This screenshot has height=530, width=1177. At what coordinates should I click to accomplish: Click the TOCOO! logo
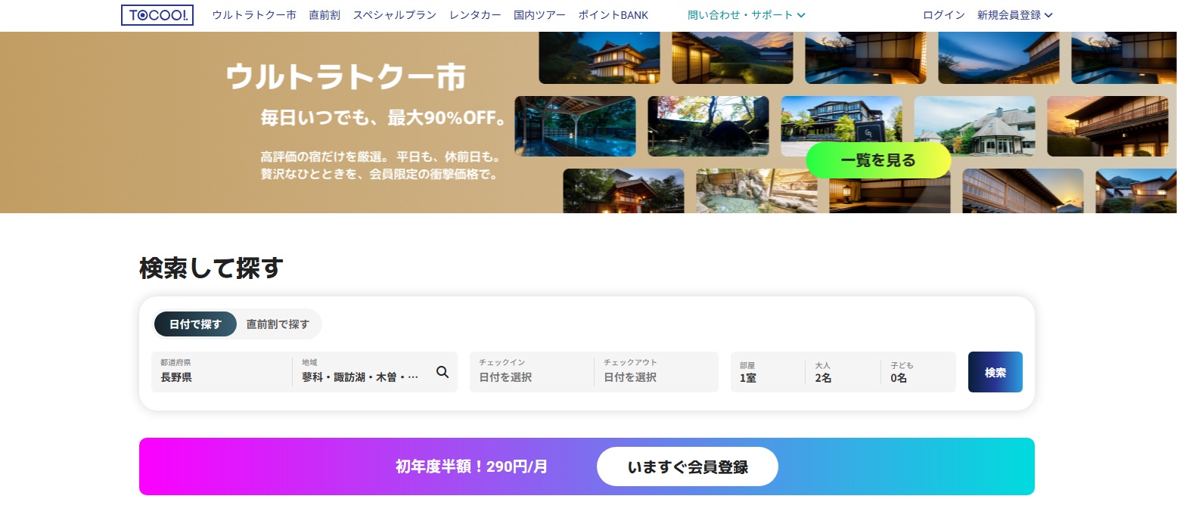pyautogui.click(x=157, y=15)
